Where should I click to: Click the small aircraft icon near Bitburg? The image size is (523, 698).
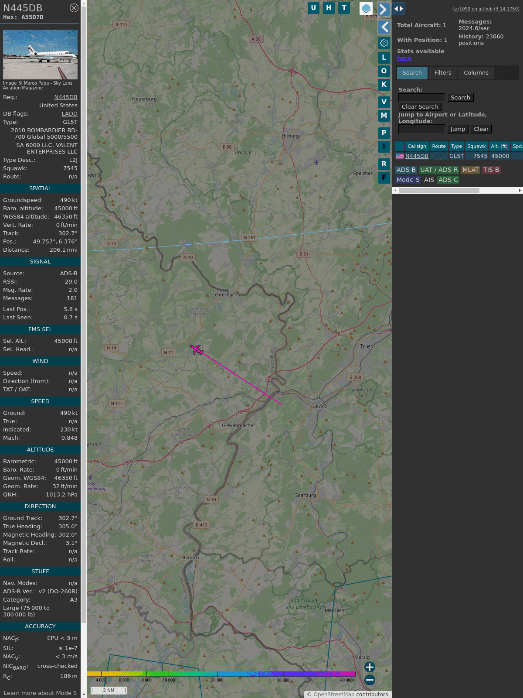pyautogui.click(x=316, y=162)
